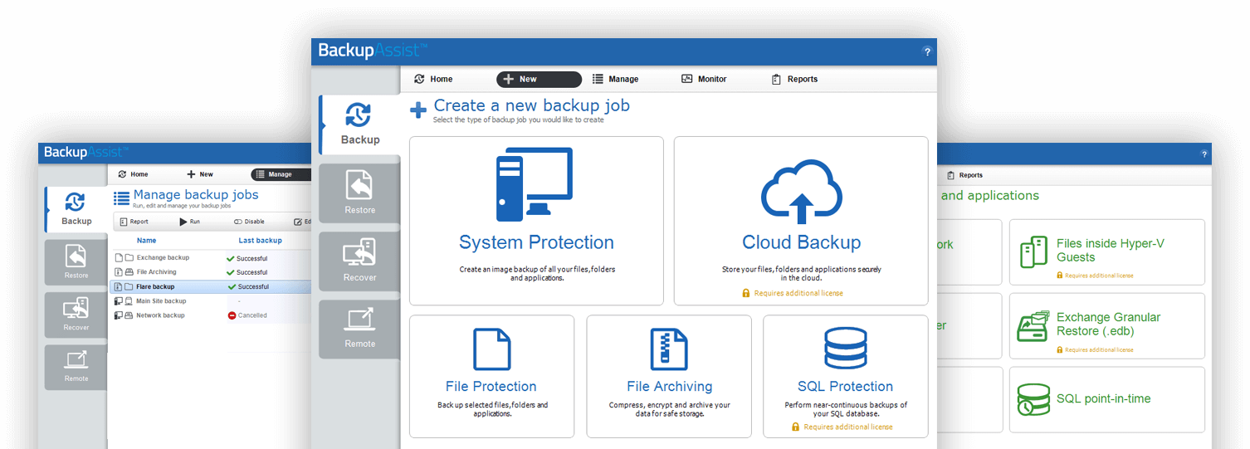Click 'SQL point-in-time' title

click(x=1104, y=398)
